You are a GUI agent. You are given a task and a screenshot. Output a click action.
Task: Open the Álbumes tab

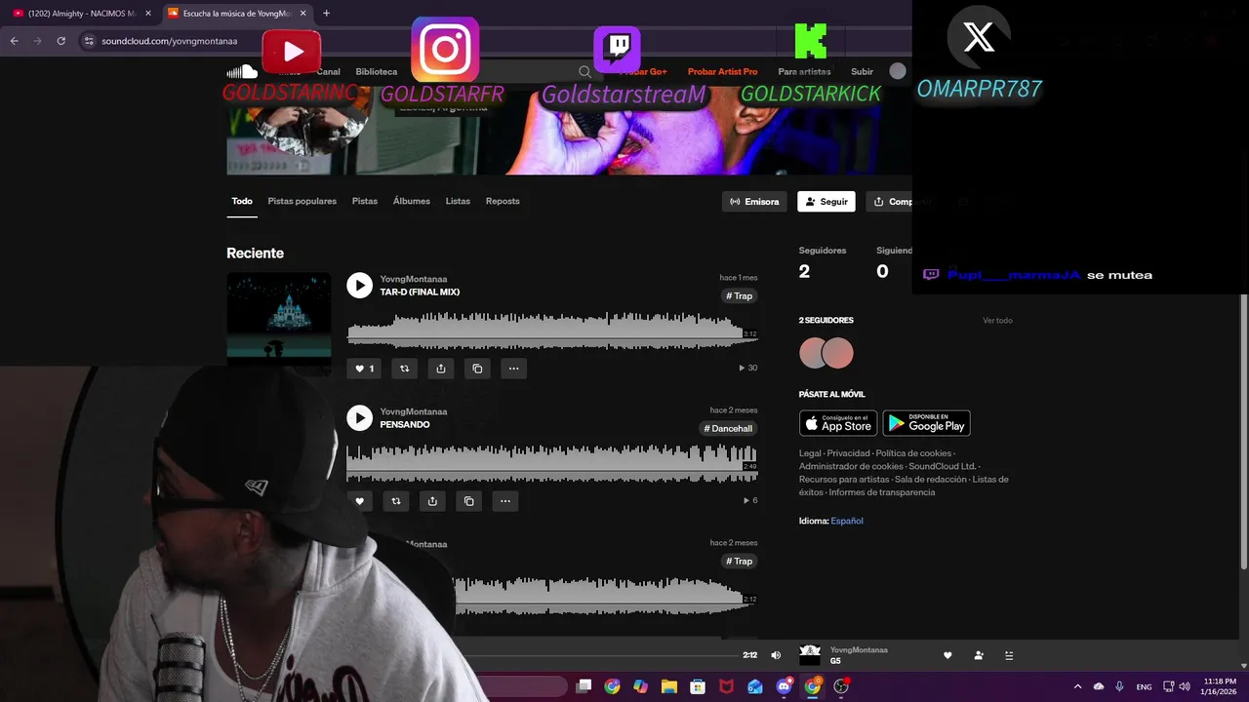(412, 201)
